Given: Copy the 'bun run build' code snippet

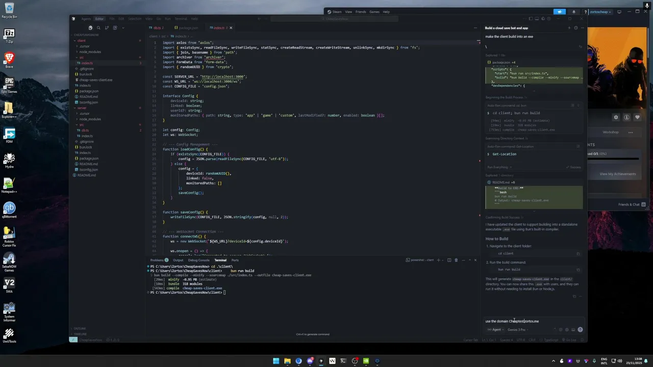Looking at the screenshot, I should (578, 270).
